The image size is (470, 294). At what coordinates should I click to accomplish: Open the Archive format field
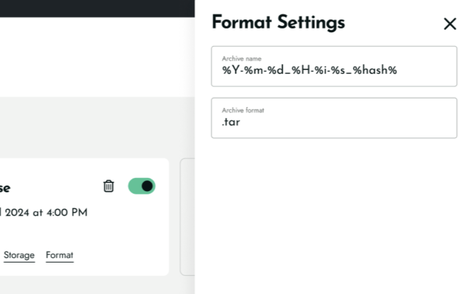pos(334,118)
